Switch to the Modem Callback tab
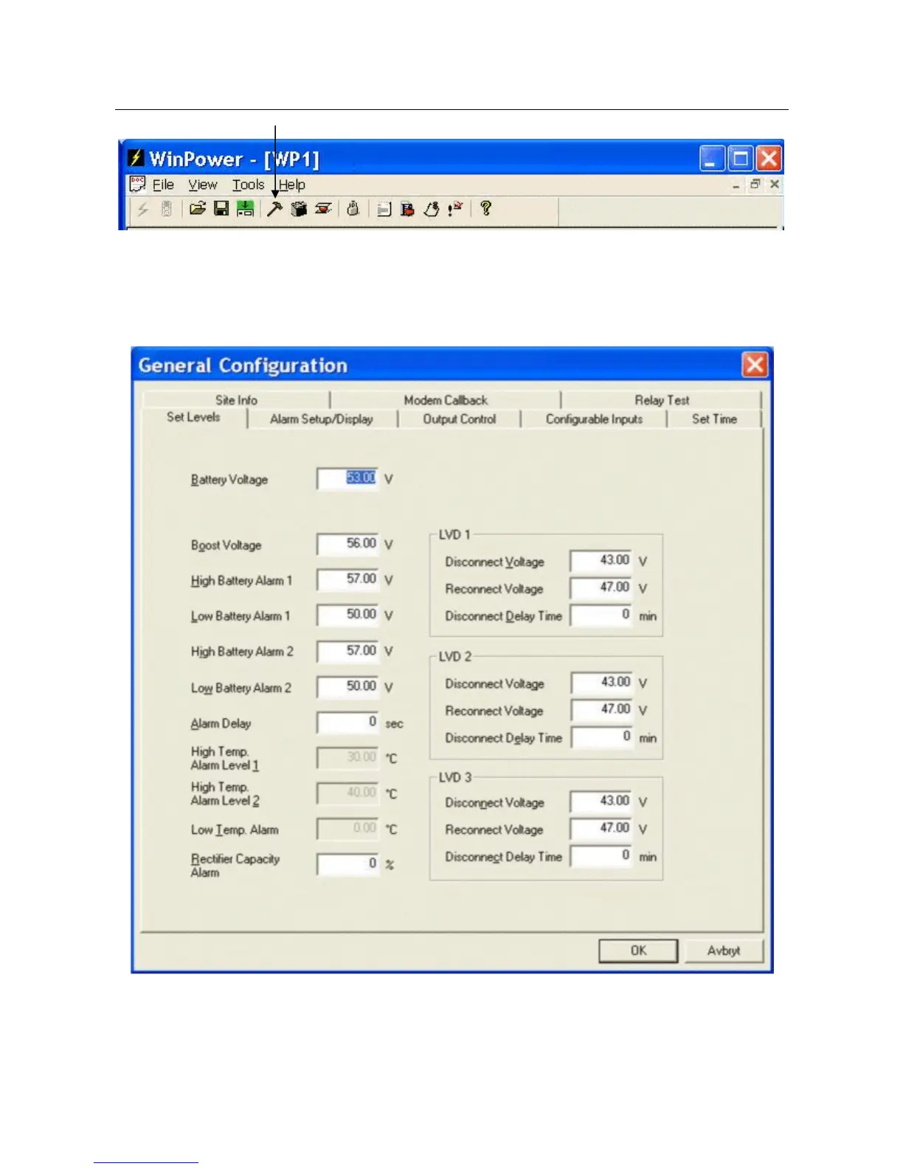 (x=446, y=400)
